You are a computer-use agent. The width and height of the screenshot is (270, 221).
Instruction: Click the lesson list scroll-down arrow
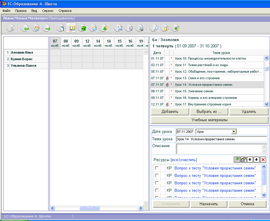point(267,104)
